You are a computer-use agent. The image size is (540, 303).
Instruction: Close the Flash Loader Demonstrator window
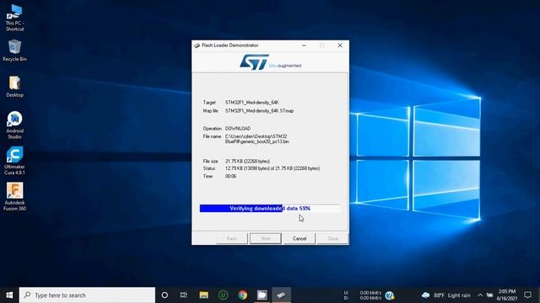click(340, 45)
